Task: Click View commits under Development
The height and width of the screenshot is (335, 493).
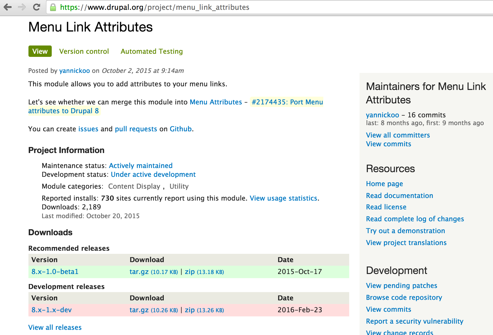Action: tap(389, 309)
